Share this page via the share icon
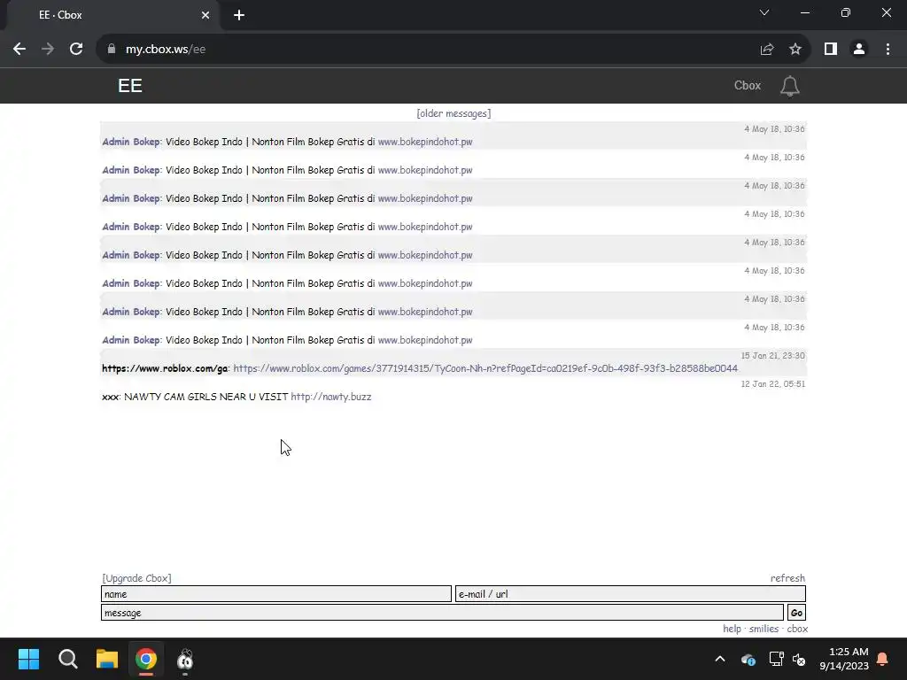This screenshot has width=907, height=680. click(767, 50)
